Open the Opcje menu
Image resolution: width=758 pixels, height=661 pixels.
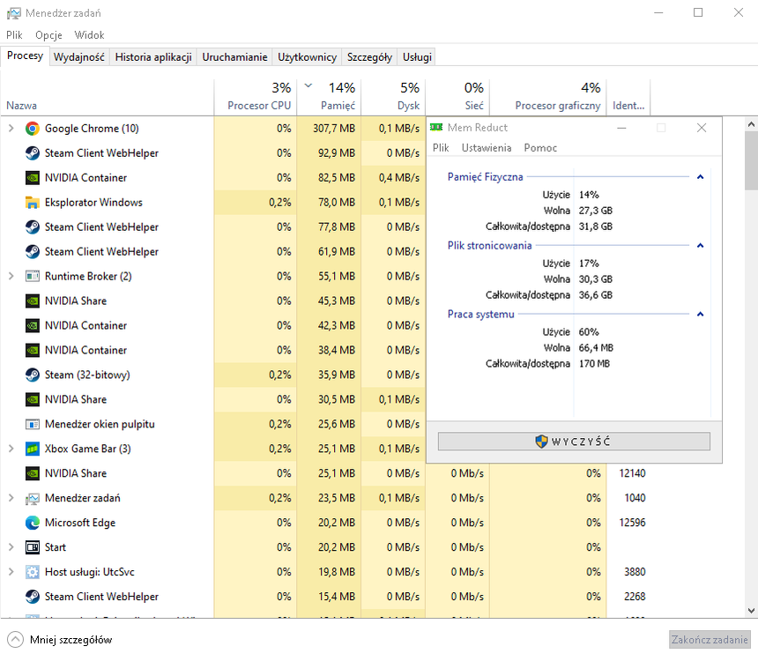tap(48, 35)
